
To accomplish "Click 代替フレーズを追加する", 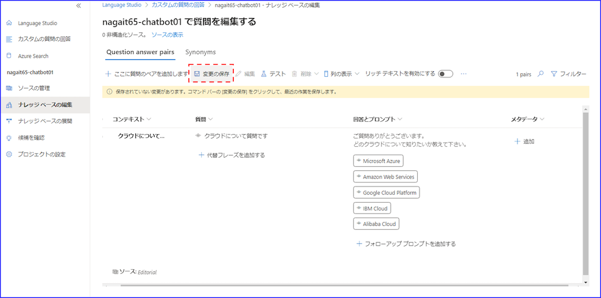I will point(231,155).
